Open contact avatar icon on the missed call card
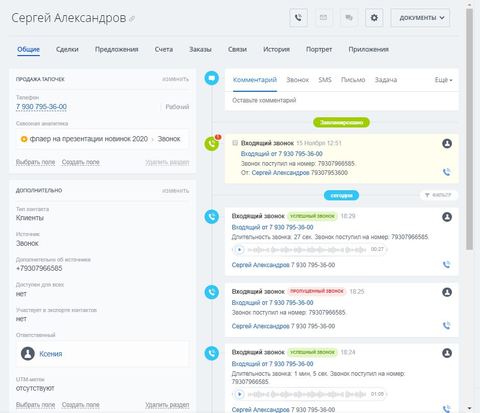 coord(447,292)
